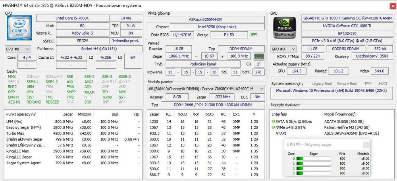The width and height of the screenshot is (397, 181).
Task: Click the green UEFI label
Action: [x=253, y=35]
